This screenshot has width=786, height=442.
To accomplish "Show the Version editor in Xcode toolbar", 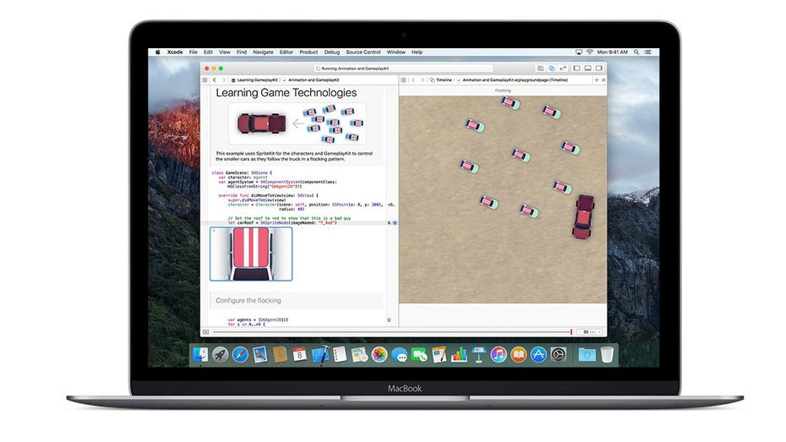I will pos(563,68).
